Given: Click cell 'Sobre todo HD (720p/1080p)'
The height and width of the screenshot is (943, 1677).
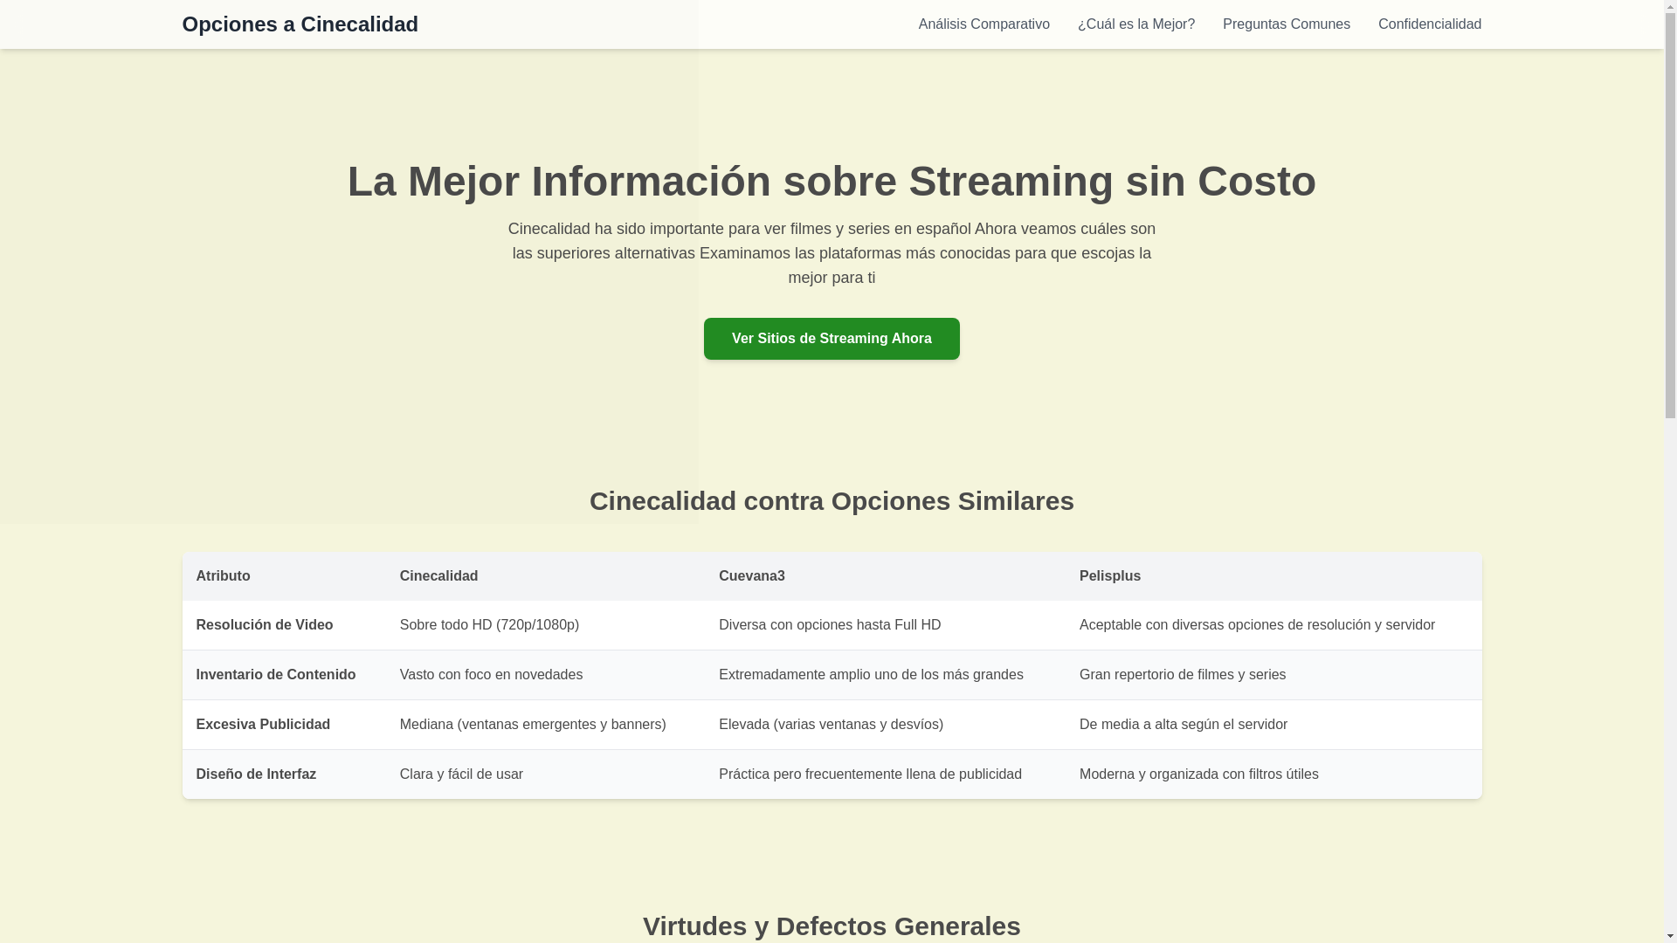Looking at the screenshot, I should tap(545, 625).
